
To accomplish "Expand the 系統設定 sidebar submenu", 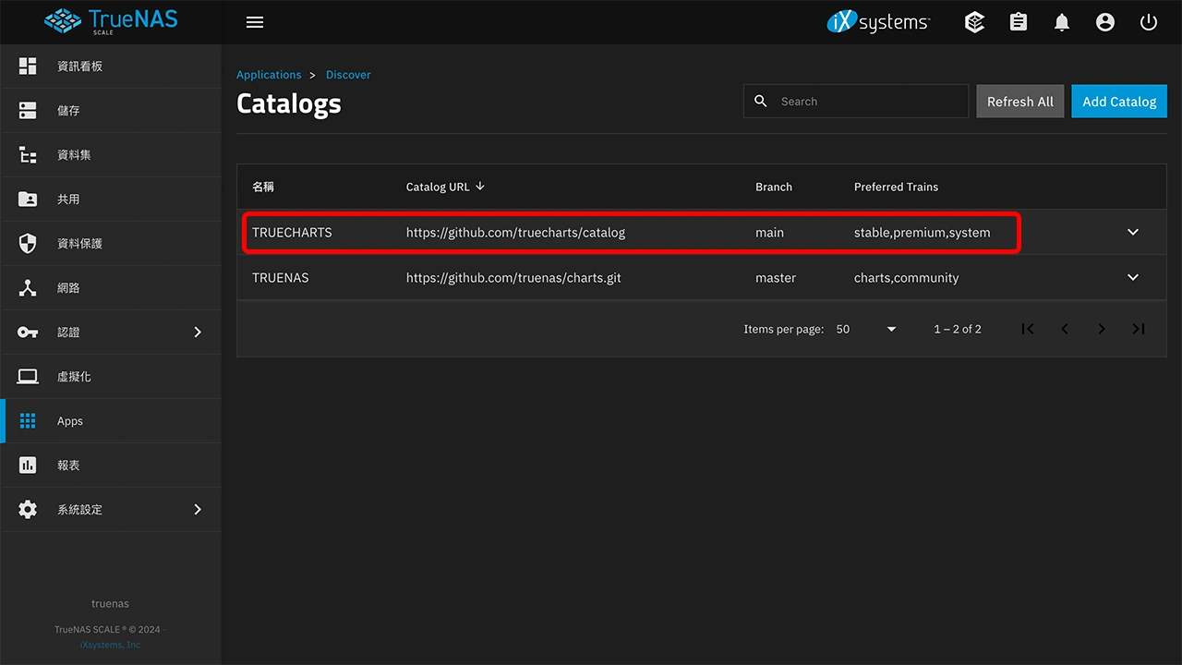I will pyautogui.click(x=197, y=510).
